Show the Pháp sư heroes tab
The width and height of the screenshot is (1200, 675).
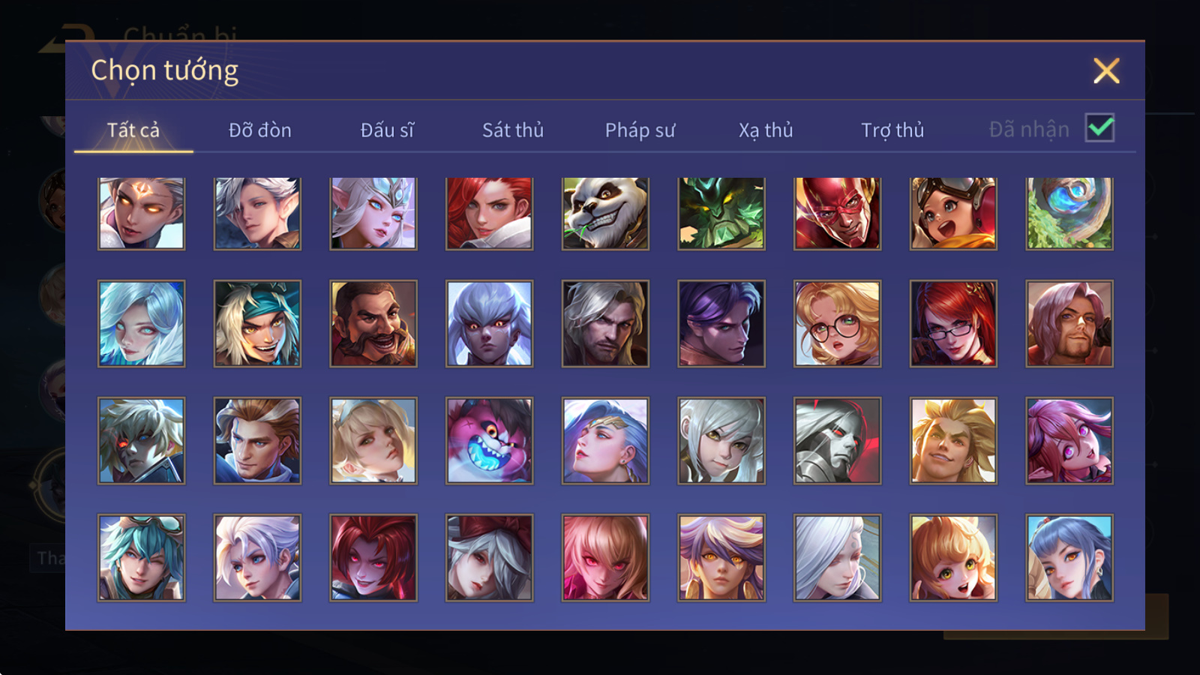(640, 130)
